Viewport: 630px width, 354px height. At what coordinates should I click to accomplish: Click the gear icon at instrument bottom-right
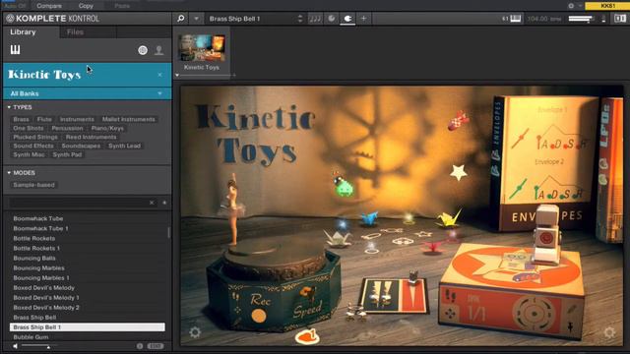coord(609,332)
